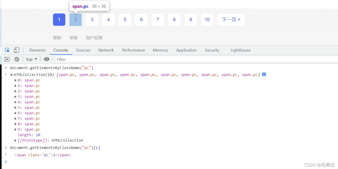Switch to the Elements tab
Image resolution: width=338 pixels, height=169 pixels.
[37, 50]
